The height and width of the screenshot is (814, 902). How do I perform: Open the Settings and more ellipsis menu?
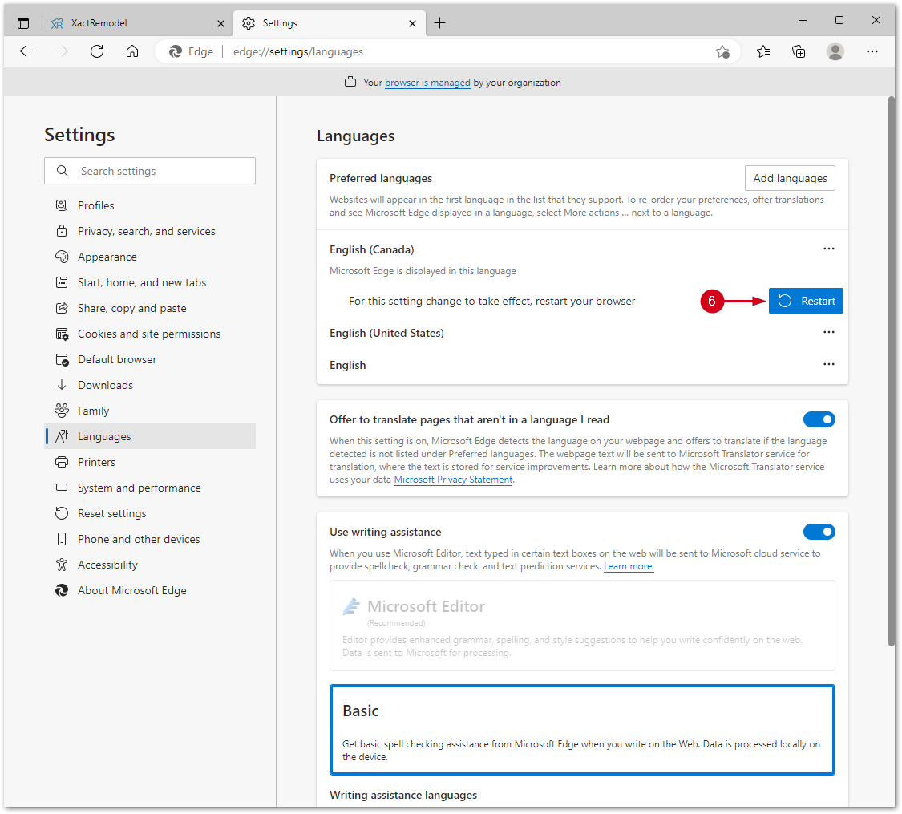click(x=872, y=51)
